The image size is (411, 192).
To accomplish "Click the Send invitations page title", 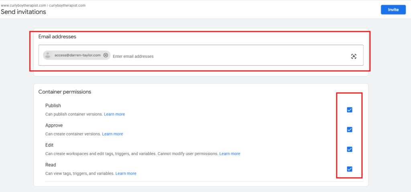I will 23,12.
